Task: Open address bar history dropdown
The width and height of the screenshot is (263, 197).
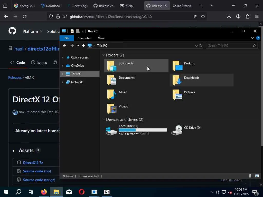Action: [x=196, y=46]
